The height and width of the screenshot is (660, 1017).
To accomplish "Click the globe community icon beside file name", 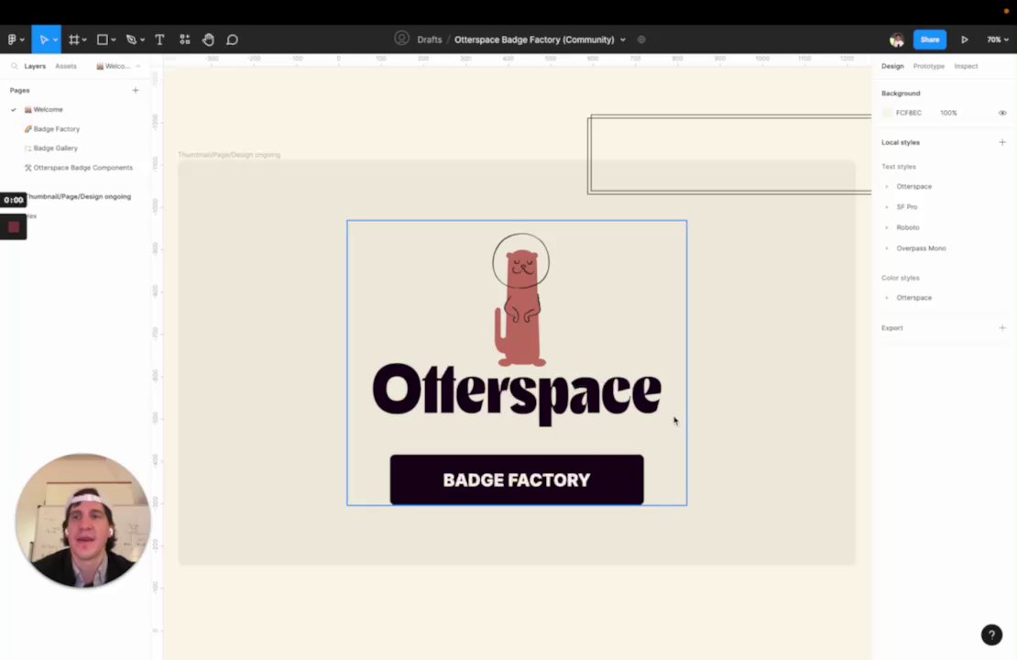I will tap(641, 39).
